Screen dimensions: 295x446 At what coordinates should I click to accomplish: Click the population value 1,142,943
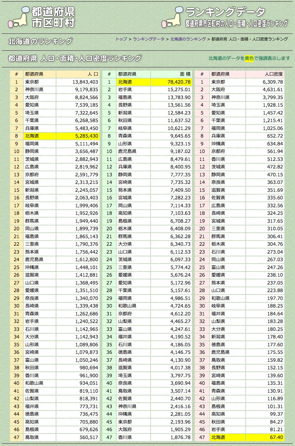[x=87, y=337]
